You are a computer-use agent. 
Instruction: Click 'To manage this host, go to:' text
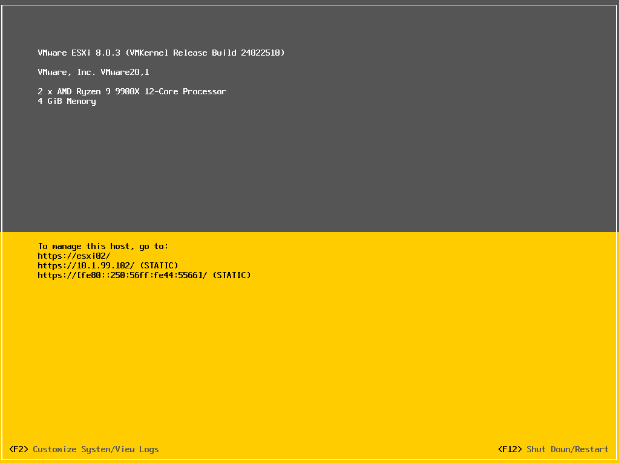pos(103,247)
